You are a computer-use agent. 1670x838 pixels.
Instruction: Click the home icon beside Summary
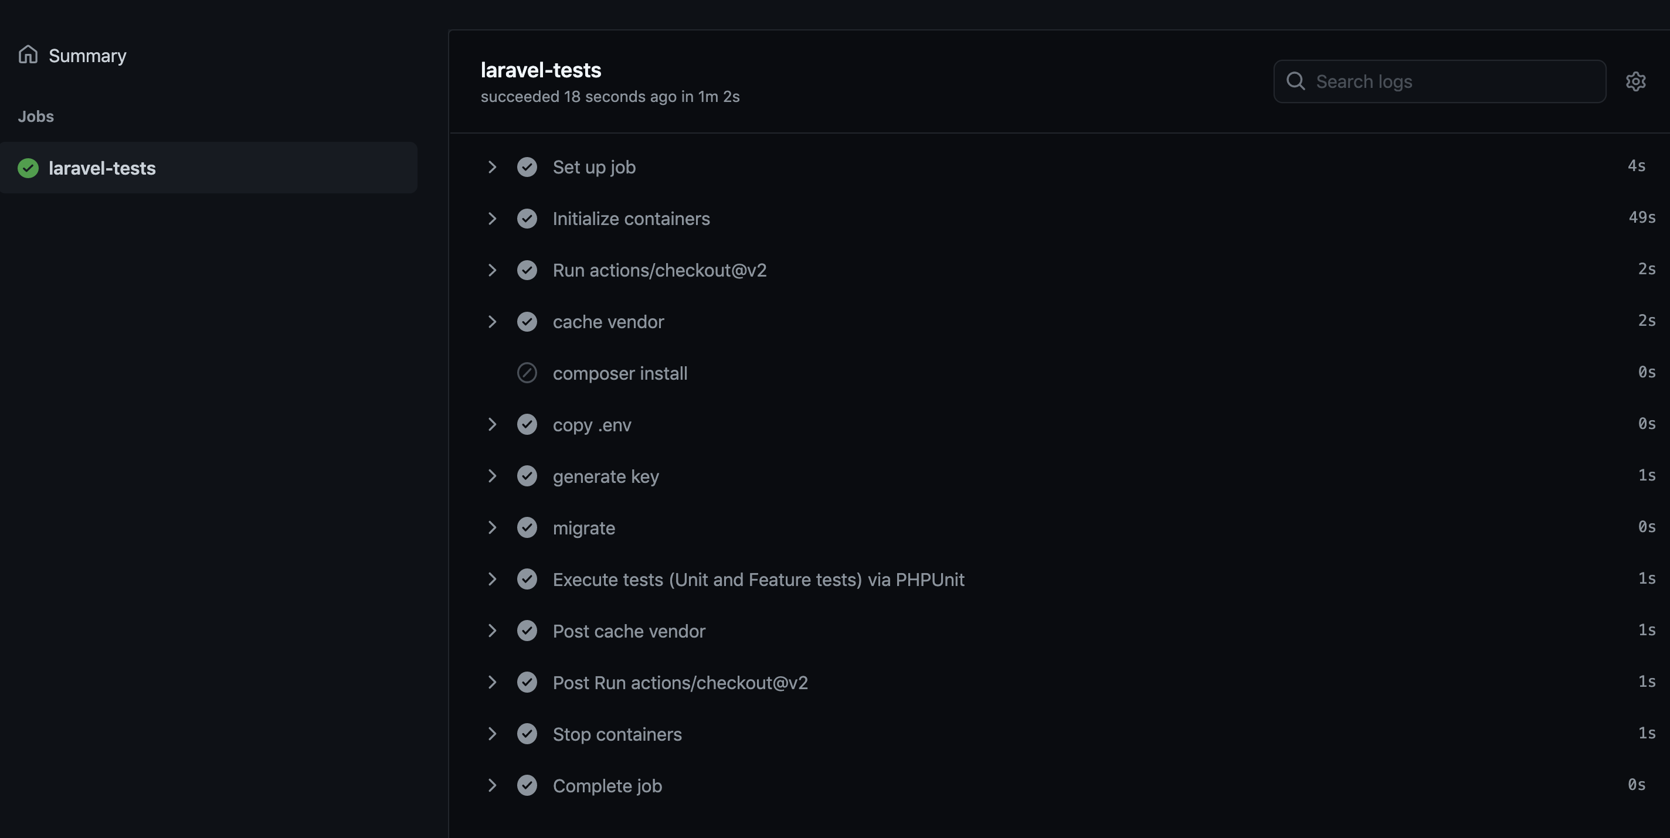(x=28, y=54)
